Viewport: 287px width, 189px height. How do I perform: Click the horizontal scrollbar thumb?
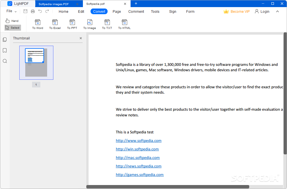coord(168,187)
